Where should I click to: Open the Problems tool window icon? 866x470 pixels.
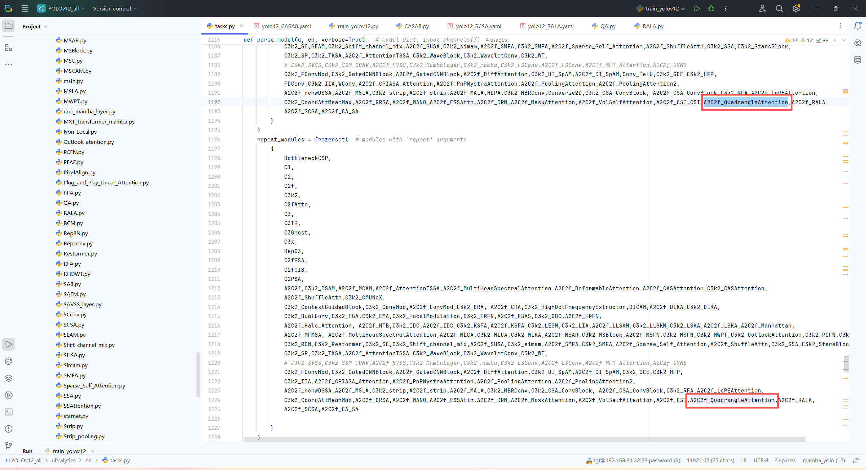click(8, 429)
